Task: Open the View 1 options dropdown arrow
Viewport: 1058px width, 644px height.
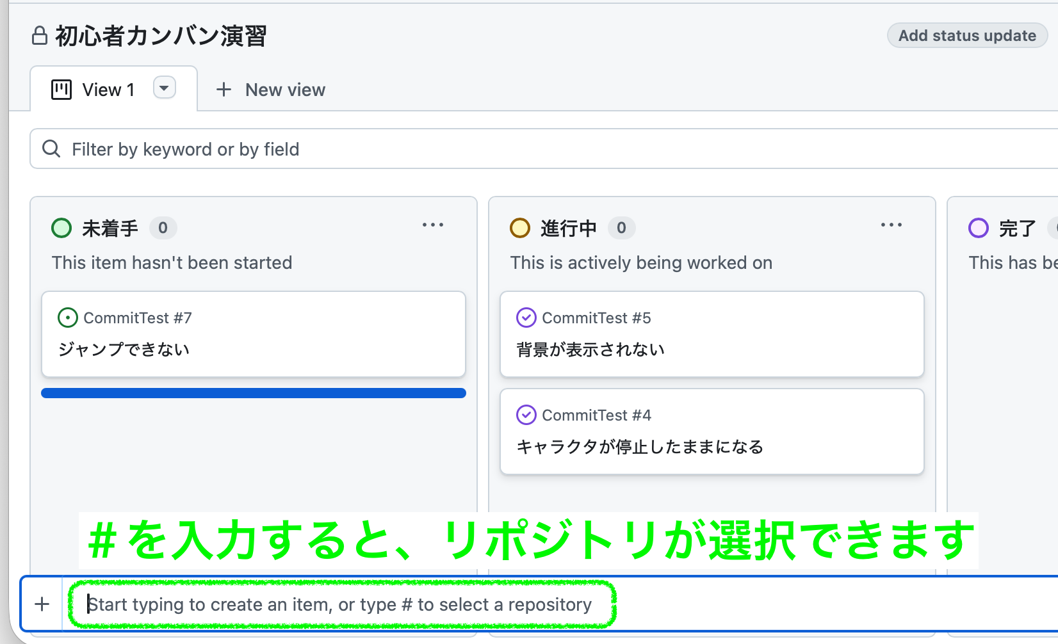Action: (164, 88)
